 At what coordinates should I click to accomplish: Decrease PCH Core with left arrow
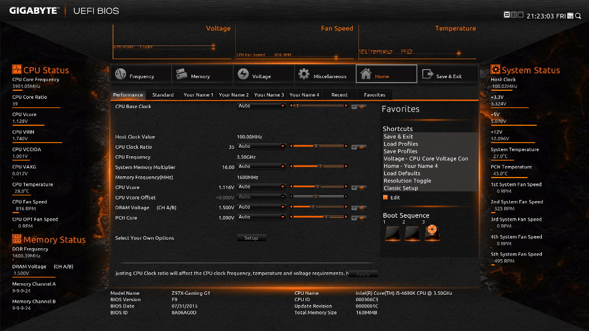[291, 217]
